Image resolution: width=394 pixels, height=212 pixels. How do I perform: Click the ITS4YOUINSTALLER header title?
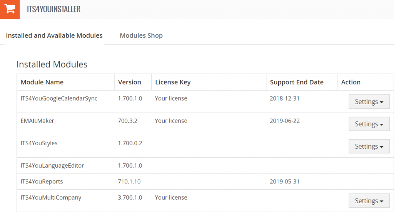53,9
